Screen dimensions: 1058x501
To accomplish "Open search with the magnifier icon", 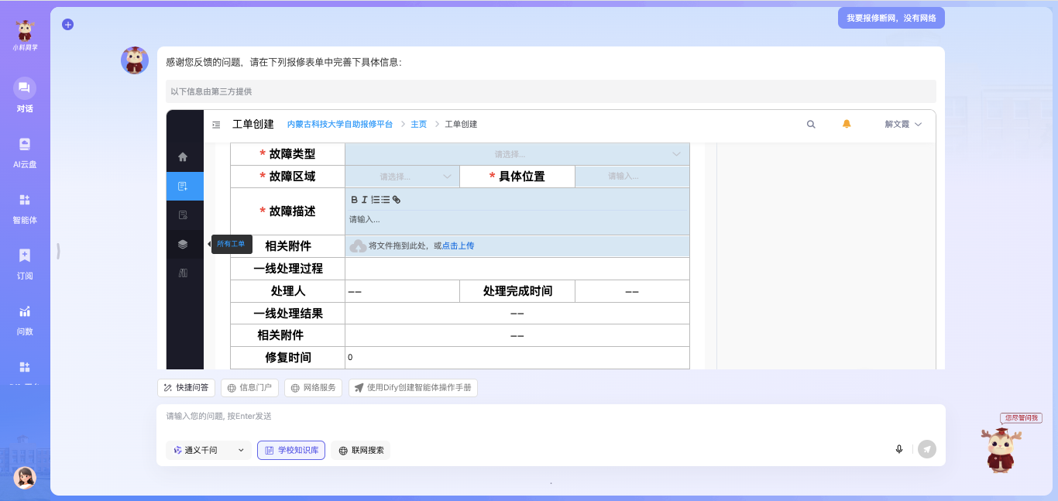I will tap(811, 124).
